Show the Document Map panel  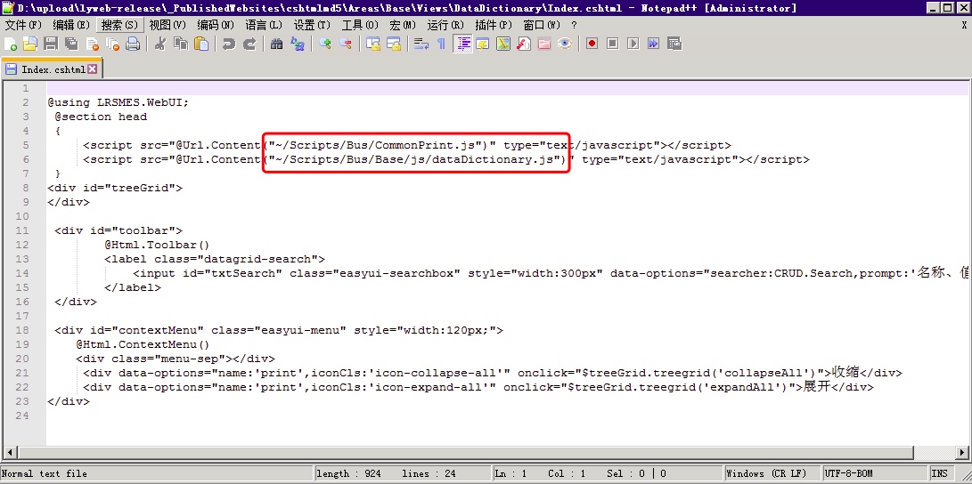point(502,44)
